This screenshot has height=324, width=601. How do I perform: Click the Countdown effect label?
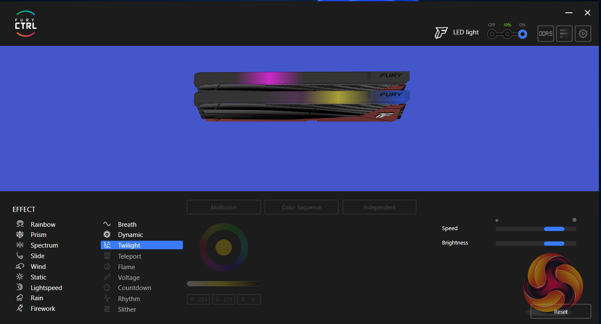click(x=134, y=288)
